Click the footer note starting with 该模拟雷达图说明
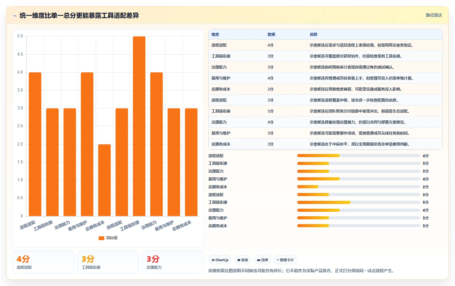This screenshot has width=455, height=286. coord(301,271)
